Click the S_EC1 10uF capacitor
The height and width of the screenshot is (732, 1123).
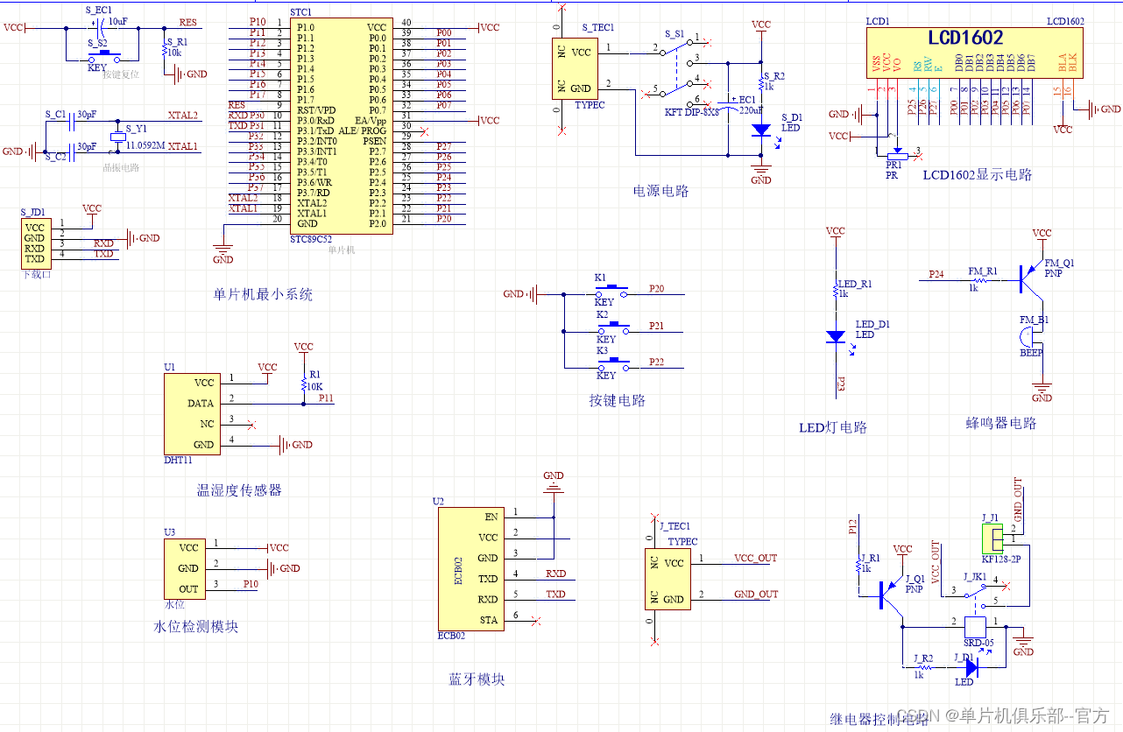tap(102, 29)
